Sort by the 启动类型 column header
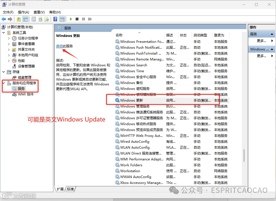This screenshot has height=201, width=276. [202, 35]
